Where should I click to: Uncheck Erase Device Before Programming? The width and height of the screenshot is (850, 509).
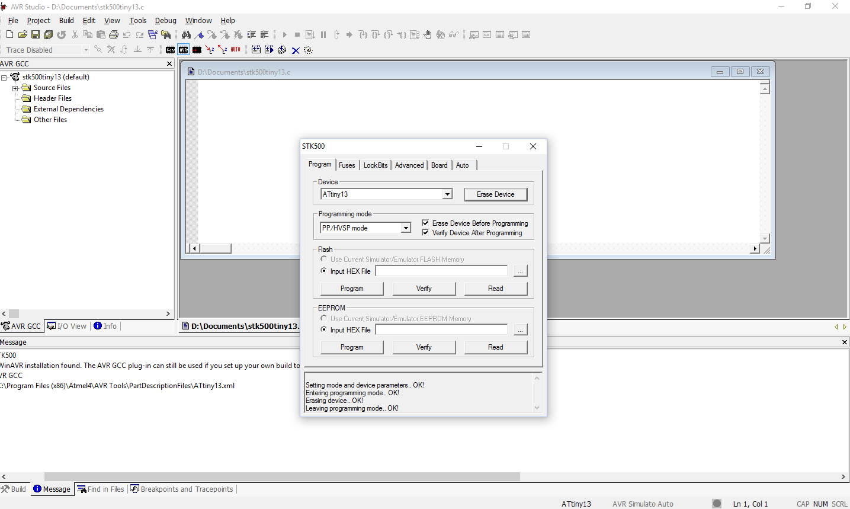[425, 223]
